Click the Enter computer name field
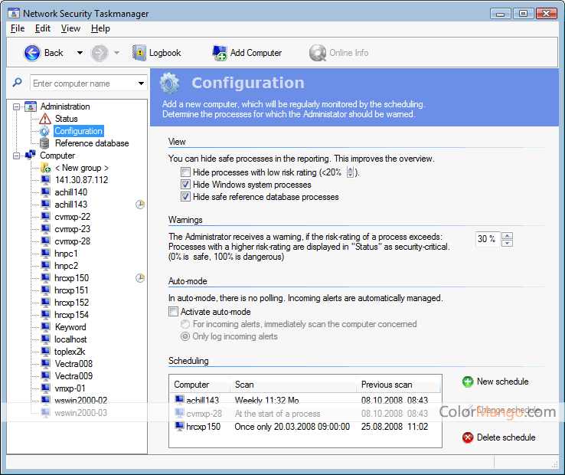The height and width of the screenshot is (475, 565). click(x=83, y=84)
